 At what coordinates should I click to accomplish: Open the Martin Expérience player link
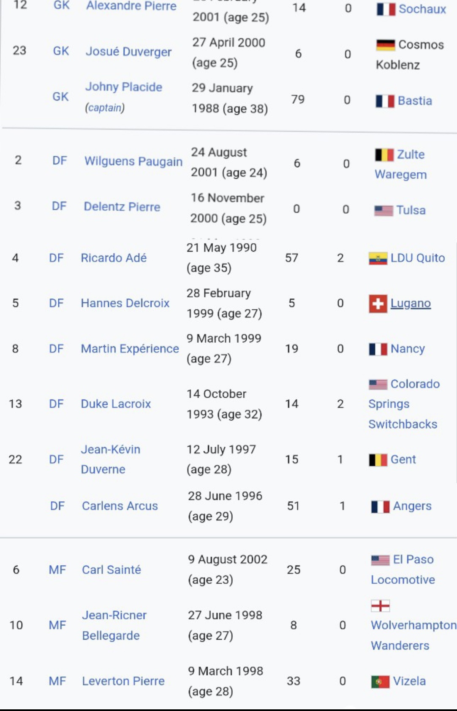point(130,349)
